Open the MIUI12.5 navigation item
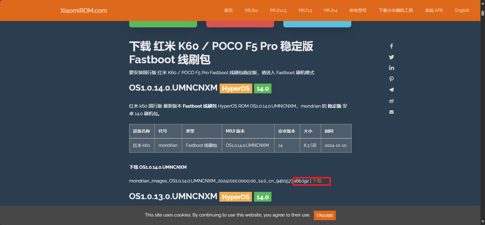The width and height of the screenshot is (485, 225). point(278,10)
